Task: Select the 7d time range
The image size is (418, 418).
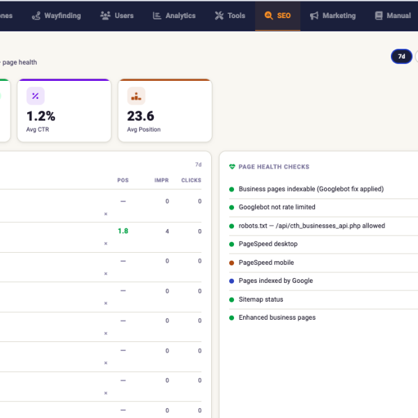Action: tap(401, 56)
